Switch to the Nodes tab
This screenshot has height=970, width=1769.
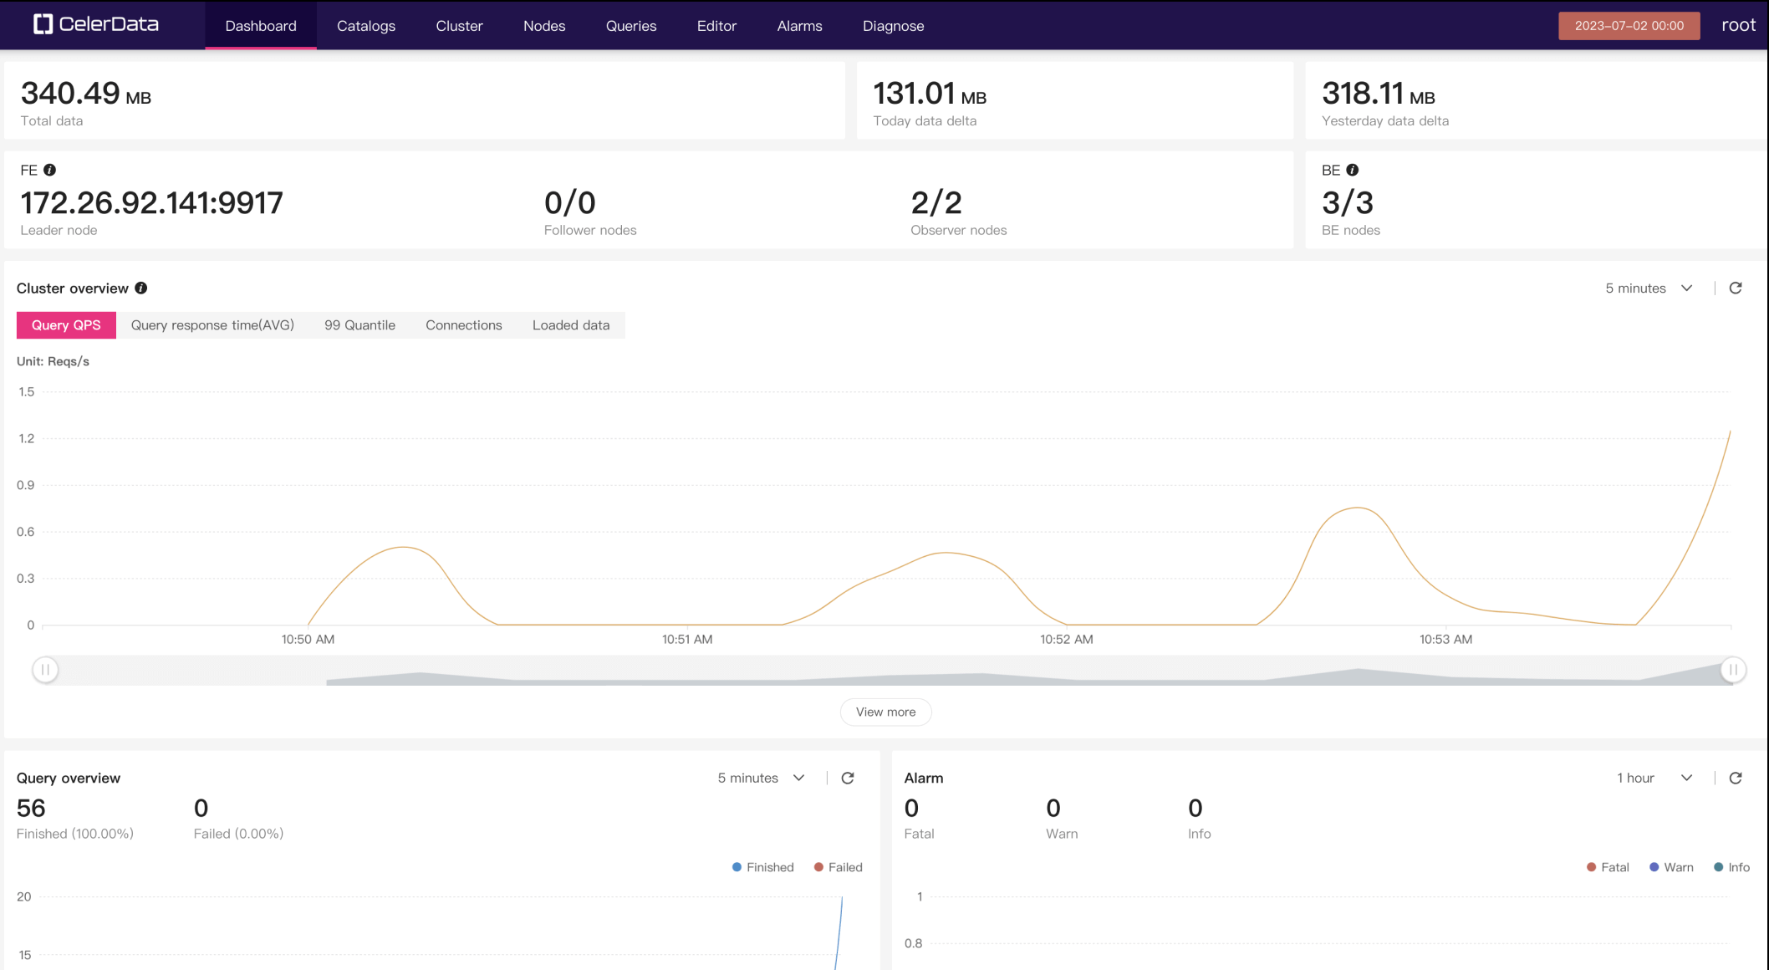[544, 25]
